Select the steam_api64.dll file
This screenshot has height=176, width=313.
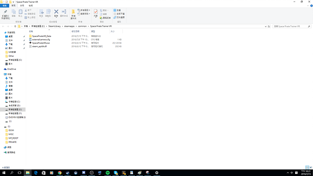(39, 46)
